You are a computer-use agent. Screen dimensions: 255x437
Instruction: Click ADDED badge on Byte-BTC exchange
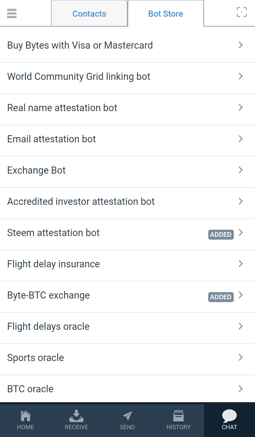pos(221,297)
